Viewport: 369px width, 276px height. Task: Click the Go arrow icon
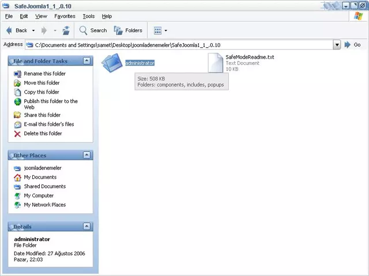[347, 45]
